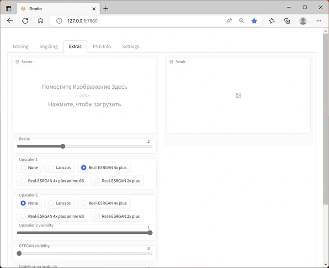Click the GFPGAN visibility value 0
The image size is (329, 268).
(x=149, y=248)
